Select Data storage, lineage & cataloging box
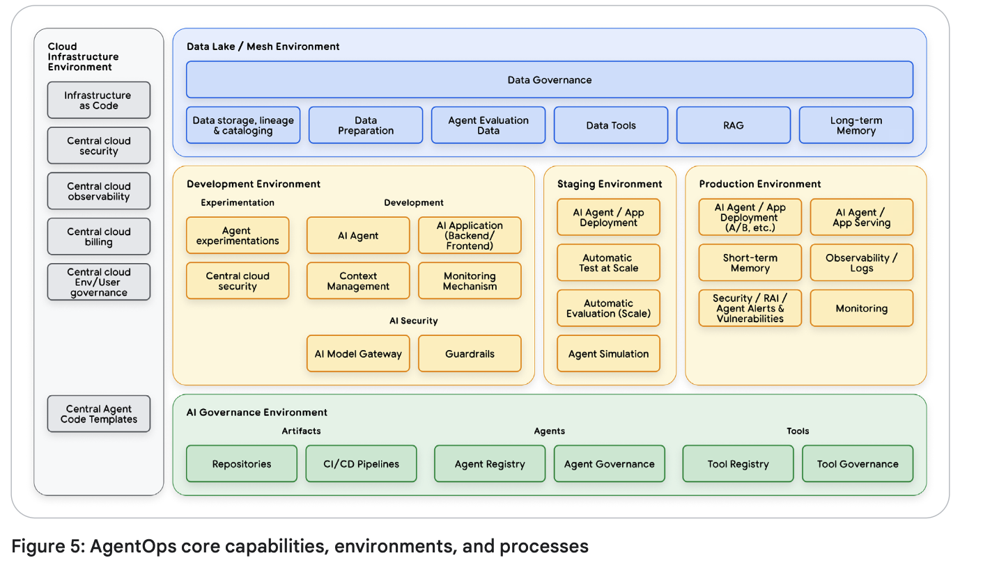Viewport: 983px width, 574px height. point(243,125)
